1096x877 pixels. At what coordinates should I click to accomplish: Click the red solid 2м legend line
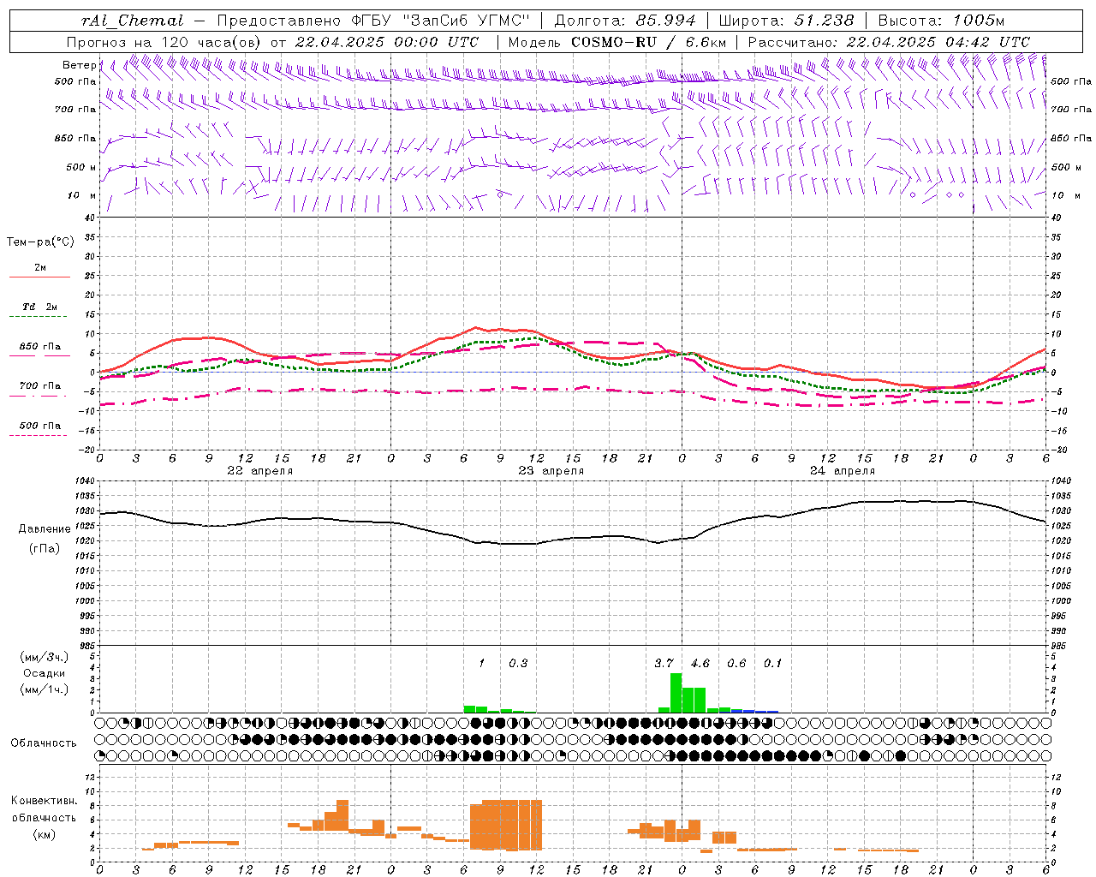39,277
